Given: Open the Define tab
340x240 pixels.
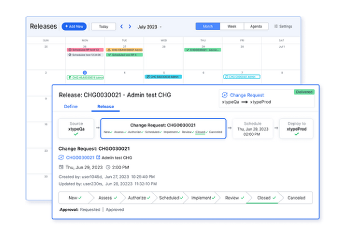Looking at the screenshot, I should click(x=71, y=107).
